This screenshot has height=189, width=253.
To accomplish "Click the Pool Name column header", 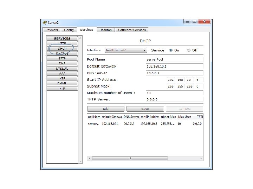I will pos(94,117).
